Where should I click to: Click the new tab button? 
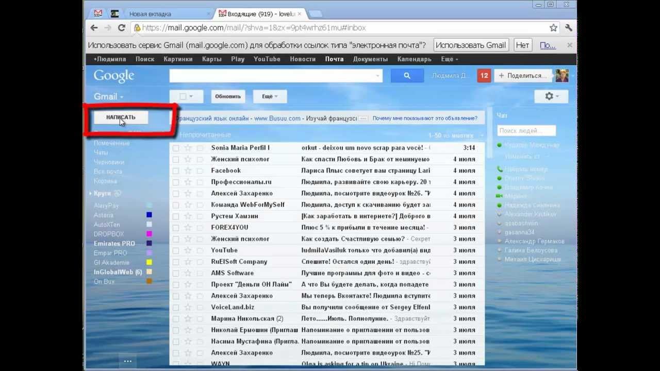[x=315, y=14]
